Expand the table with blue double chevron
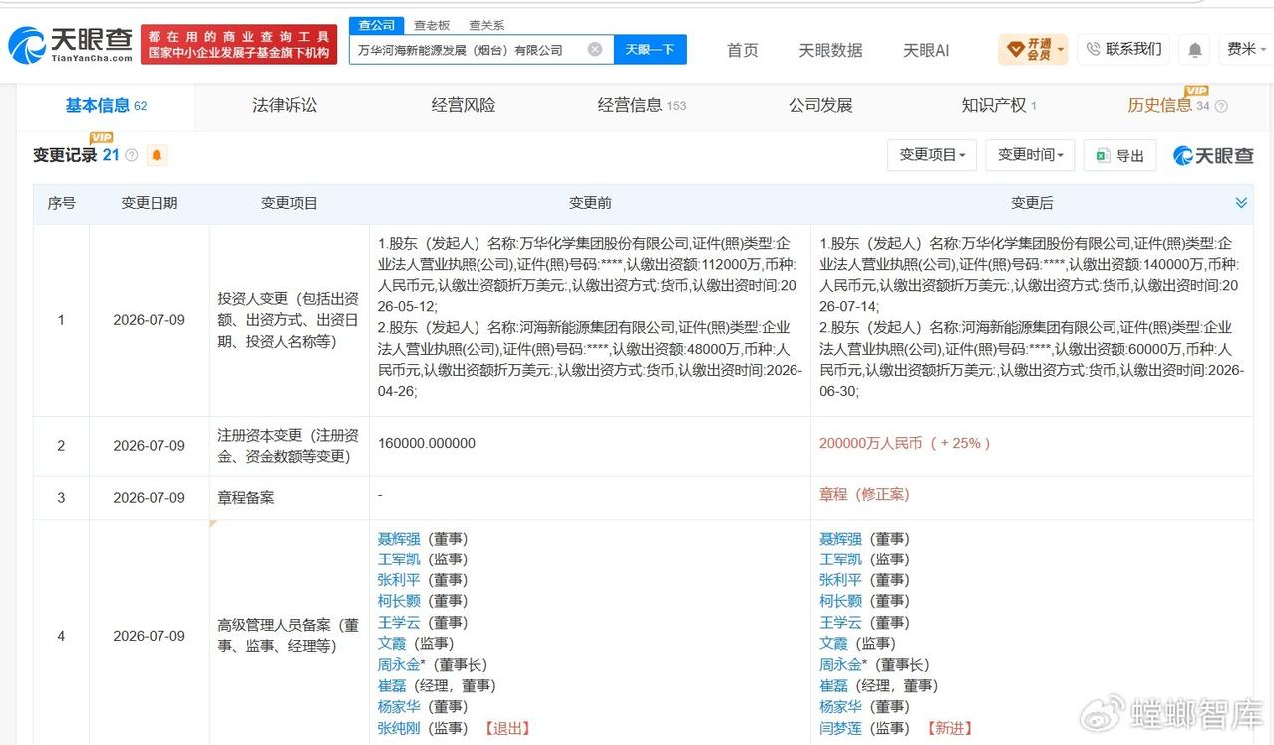The height and width of the screenshot is (745, 1274). (x=1241, y=203)
